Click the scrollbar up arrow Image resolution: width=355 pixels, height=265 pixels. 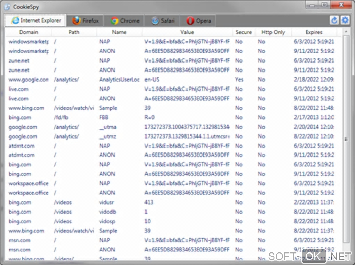point(346,32)
